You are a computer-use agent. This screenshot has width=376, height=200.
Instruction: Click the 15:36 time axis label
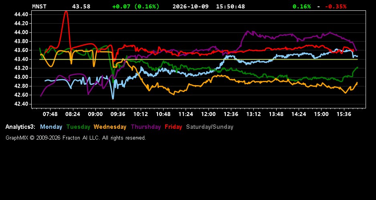(344, 114)
